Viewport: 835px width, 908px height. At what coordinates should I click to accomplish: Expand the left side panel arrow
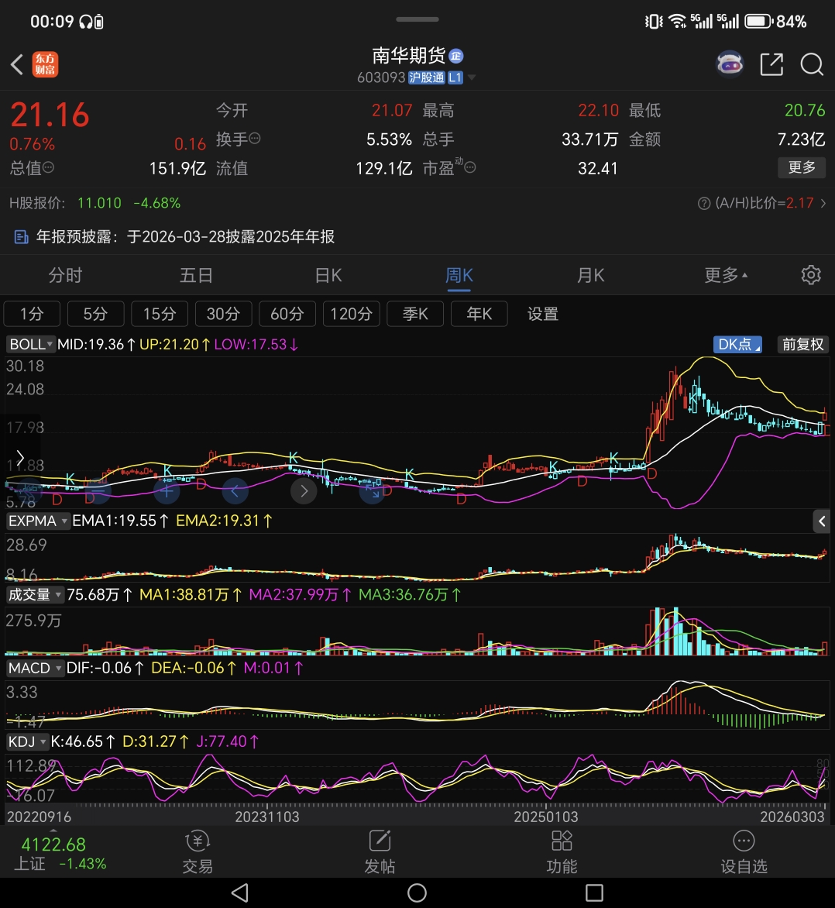click(19, 457)
